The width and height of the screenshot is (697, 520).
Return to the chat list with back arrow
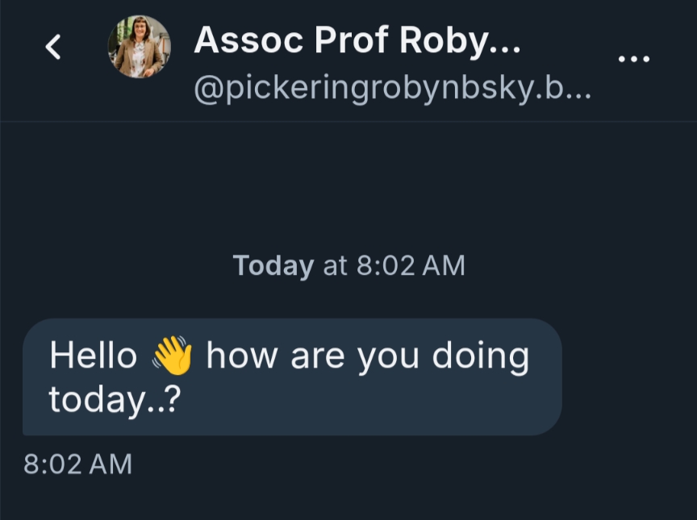point(53,48)
